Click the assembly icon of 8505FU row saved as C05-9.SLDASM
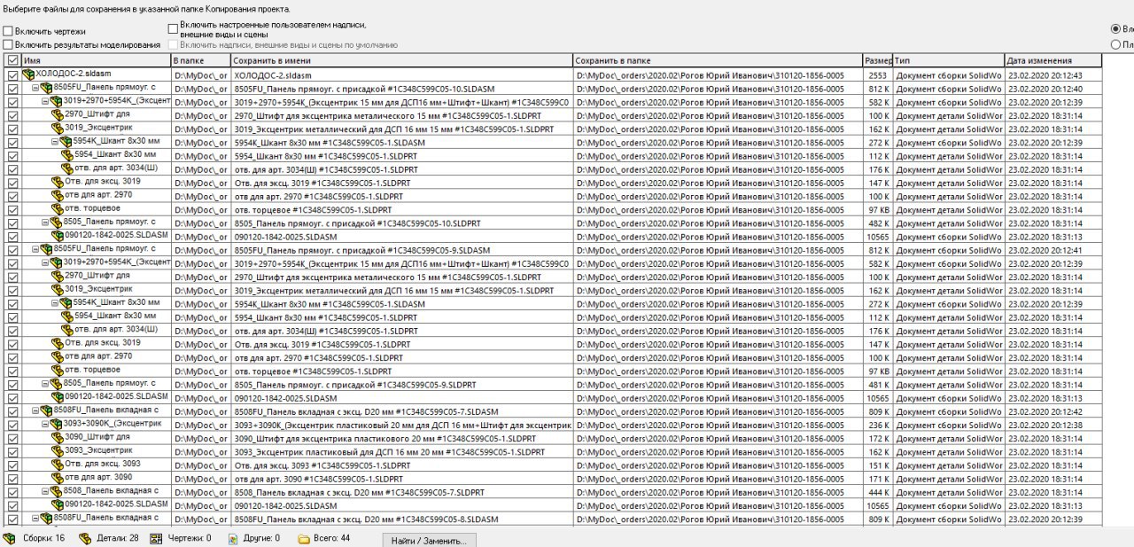1134x547 pixels. pyautogui.click(x=47, y=250)
